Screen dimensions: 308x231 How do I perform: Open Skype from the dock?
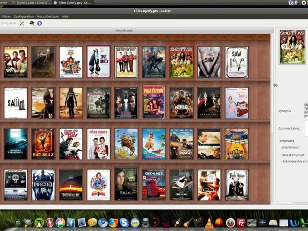[124, 223]
